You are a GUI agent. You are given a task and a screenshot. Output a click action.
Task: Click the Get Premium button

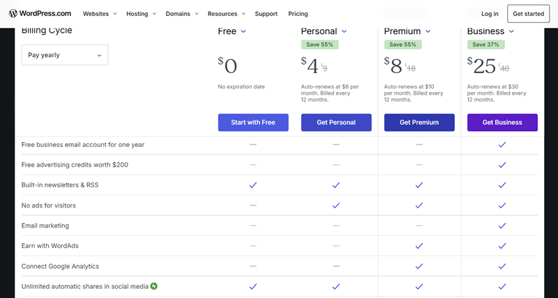pyautogui.click(x=419, y=122)
